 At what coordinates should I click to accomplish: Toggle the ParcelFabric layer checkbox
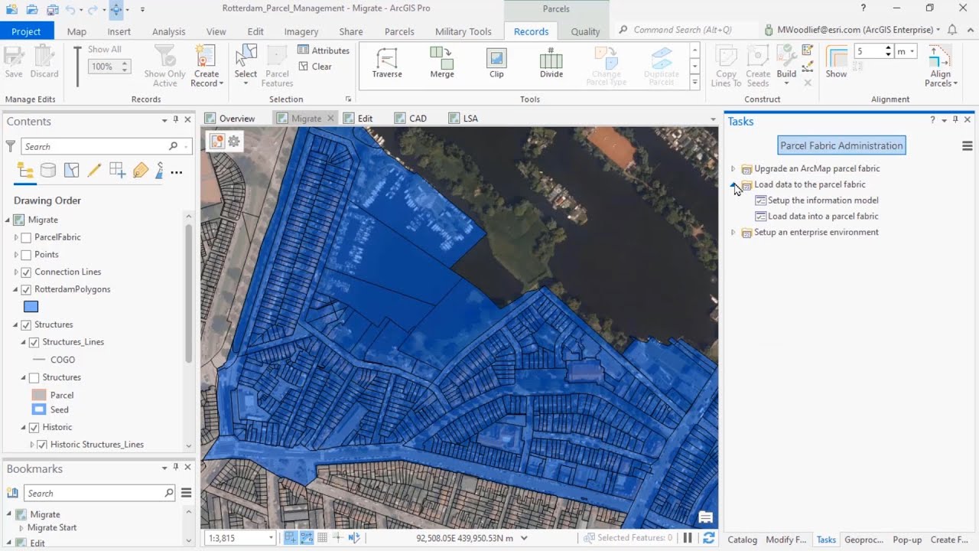tap(26, 237)
